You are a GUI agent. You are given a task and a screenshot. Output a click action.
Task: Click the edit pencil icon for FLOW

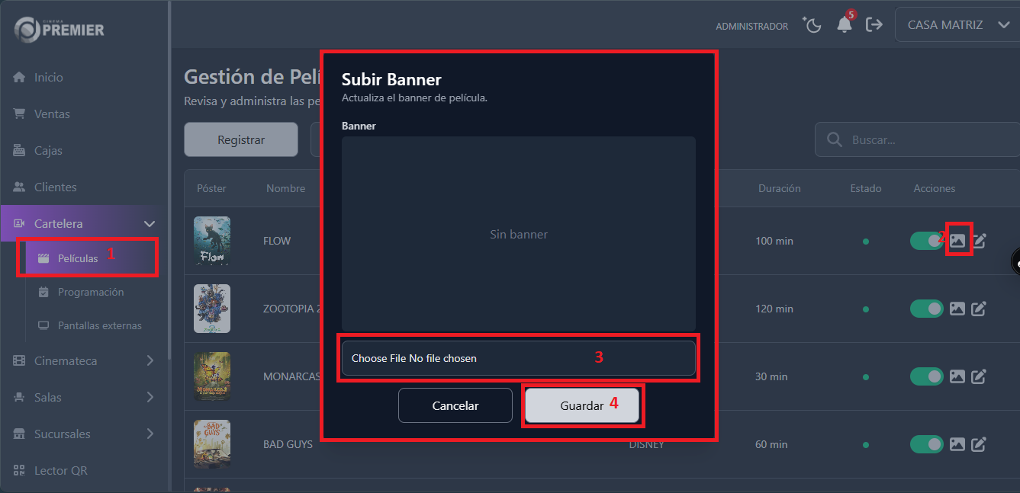coord(979,241)
